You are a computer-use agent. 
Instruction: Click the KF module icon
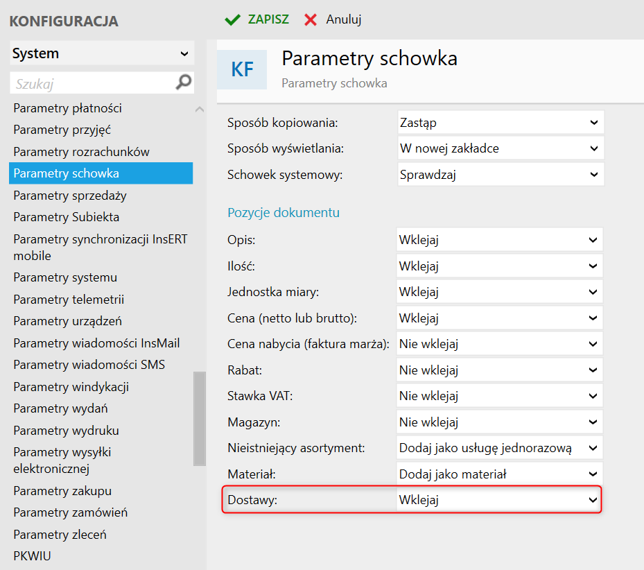coord(242,69)
